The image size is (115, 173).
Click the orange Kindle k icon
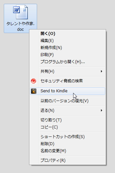[34, 91]
